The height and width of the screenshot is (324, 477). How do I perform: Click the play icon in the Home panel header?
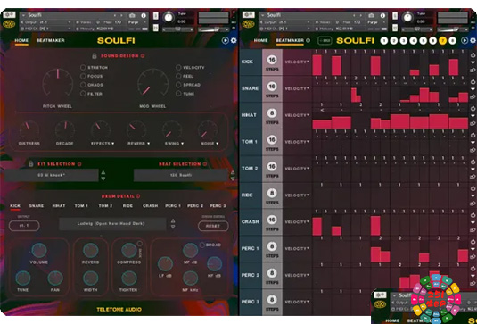tap(225, 40)
